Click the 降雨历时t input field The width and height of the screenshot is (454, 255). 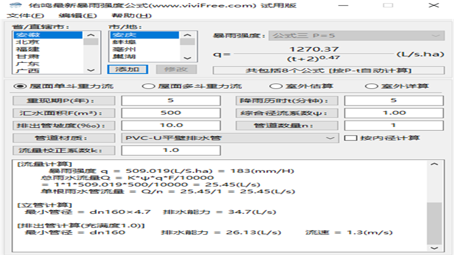(x=393, y=100)
